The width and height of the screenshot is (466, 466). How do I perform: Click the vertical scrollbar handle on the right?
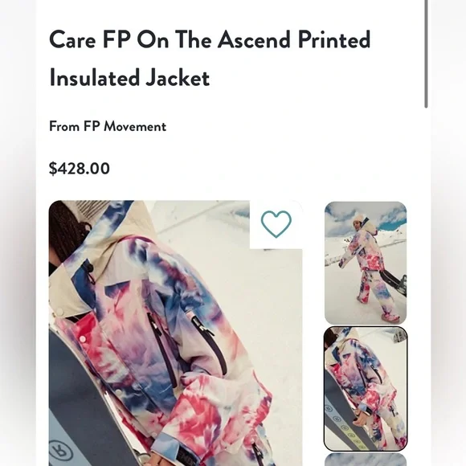(x=426, y=54)
